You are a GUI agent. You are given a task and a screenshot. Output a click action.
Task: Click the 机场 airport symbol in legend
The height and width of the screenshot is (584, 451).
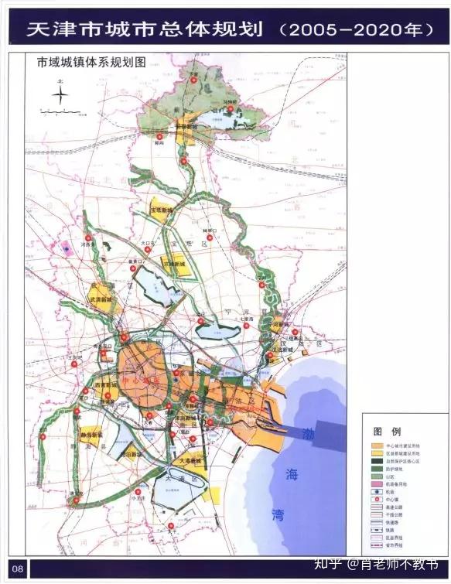(x=378, y=492)
